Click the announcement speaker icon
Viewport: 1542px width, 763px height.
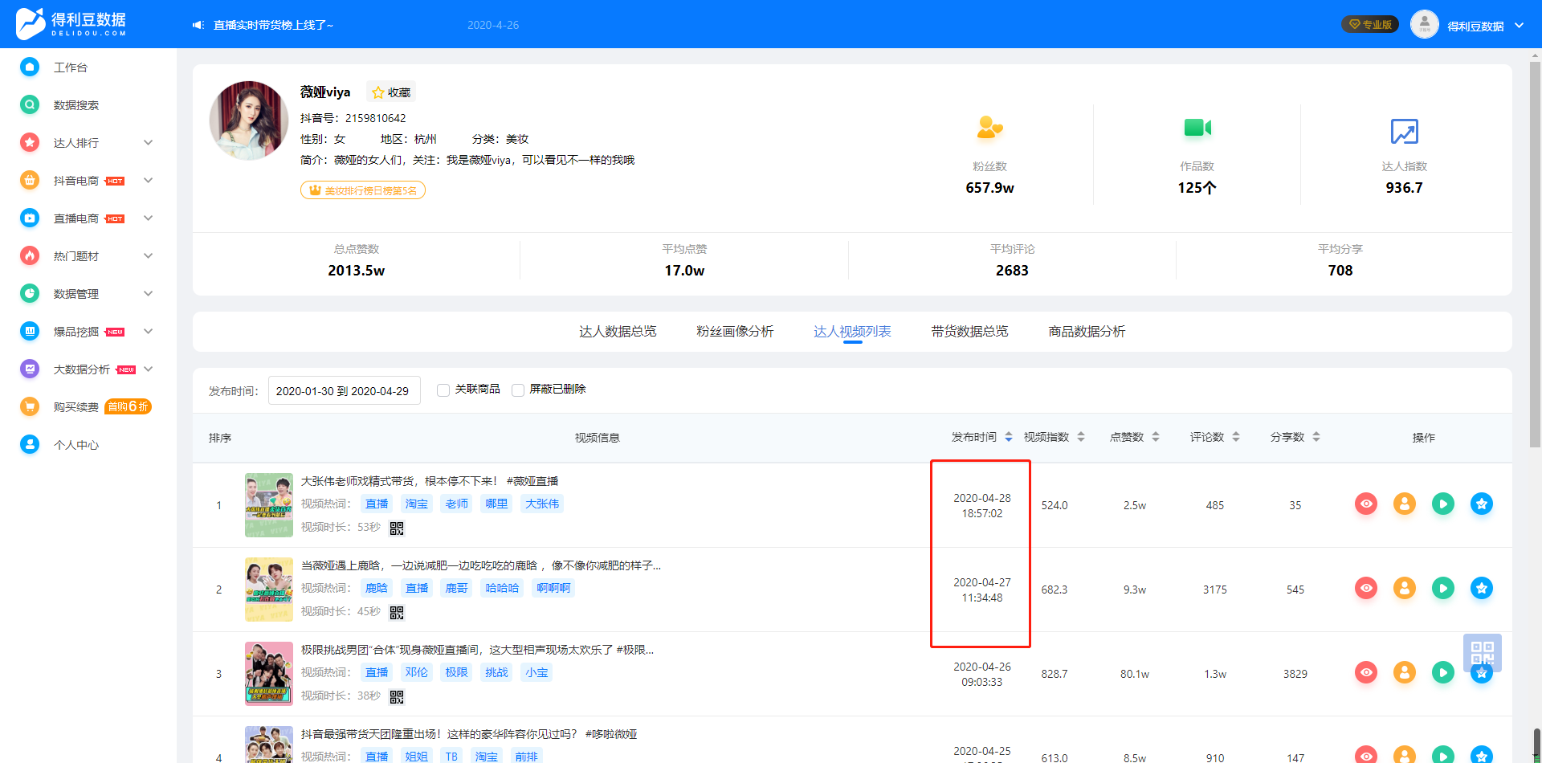[198, 25]
